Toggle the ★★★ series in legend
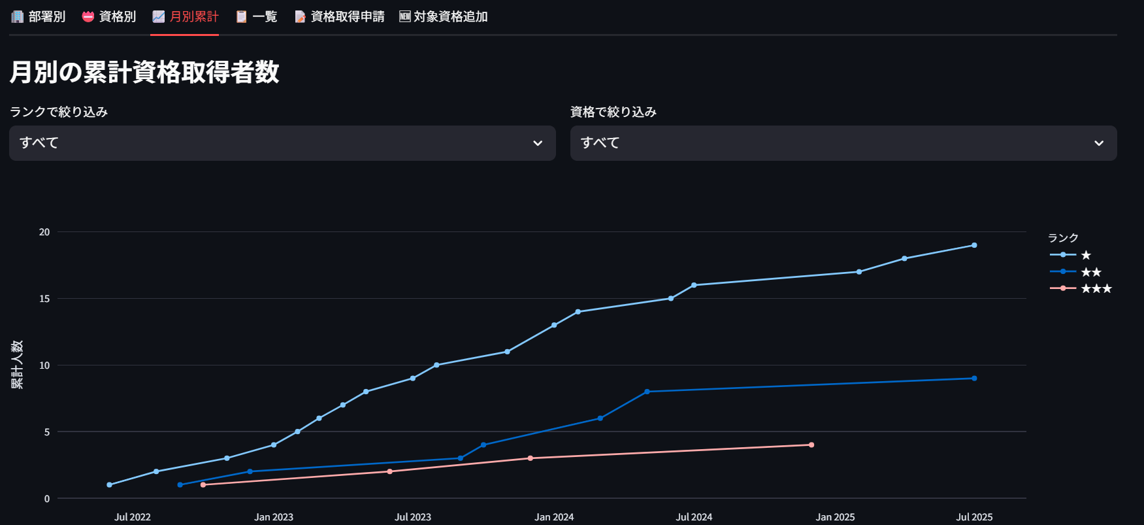This screenshot has width=1144, height=525. click(1081, 288)
